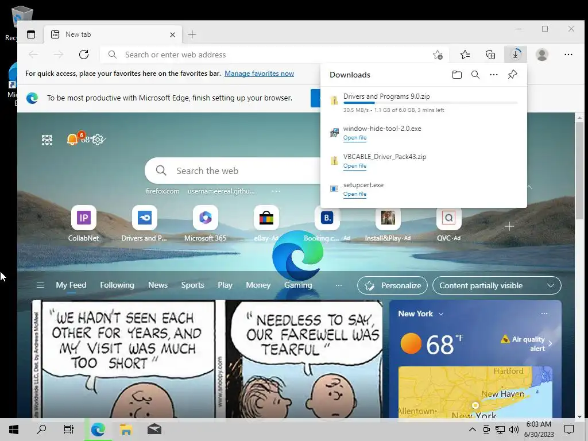The image size is (588, 441).
Task: Go forward using the forward arrow
Action: pyautogui.click(x=59, y=55)
